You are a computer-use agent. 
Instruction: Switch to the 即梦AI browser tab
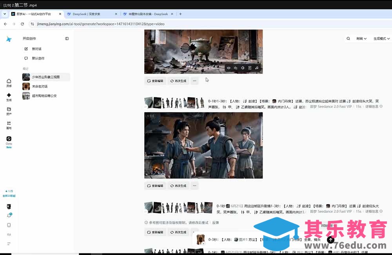(x=36, y=14)
